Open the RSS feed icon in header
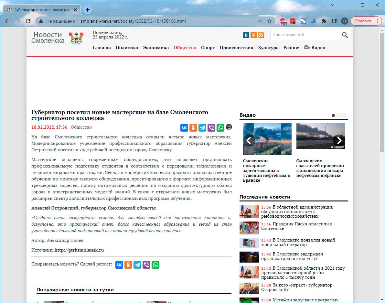 [x=261, y=35]
